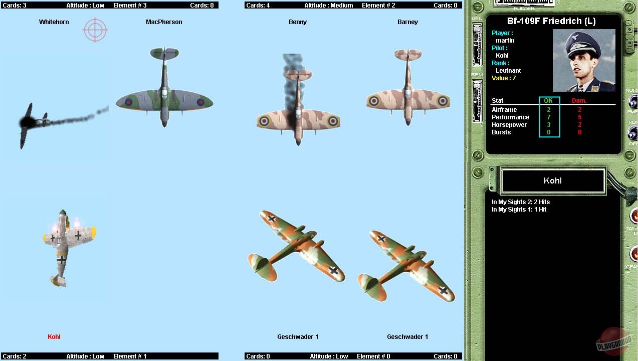638x361 pixels.
Task: Click the red Kohl pilot label
Action: pos(54,337)
